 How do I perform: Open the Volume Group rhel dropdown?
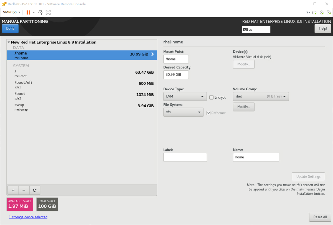point(261,96)
